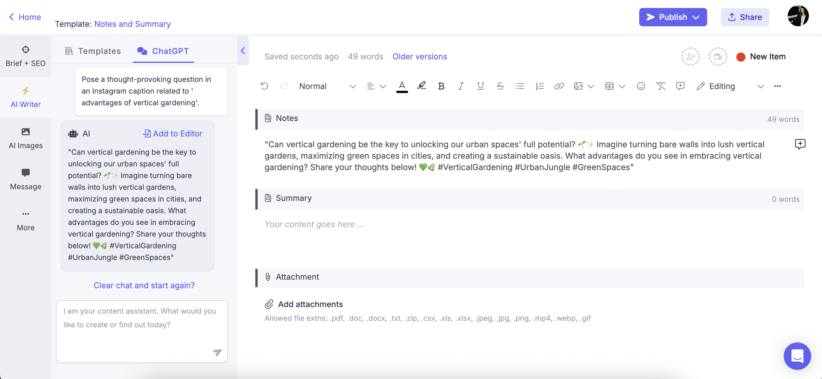Click the Insert Link icon
The image size is (822, 379).
tap(559, 86)
